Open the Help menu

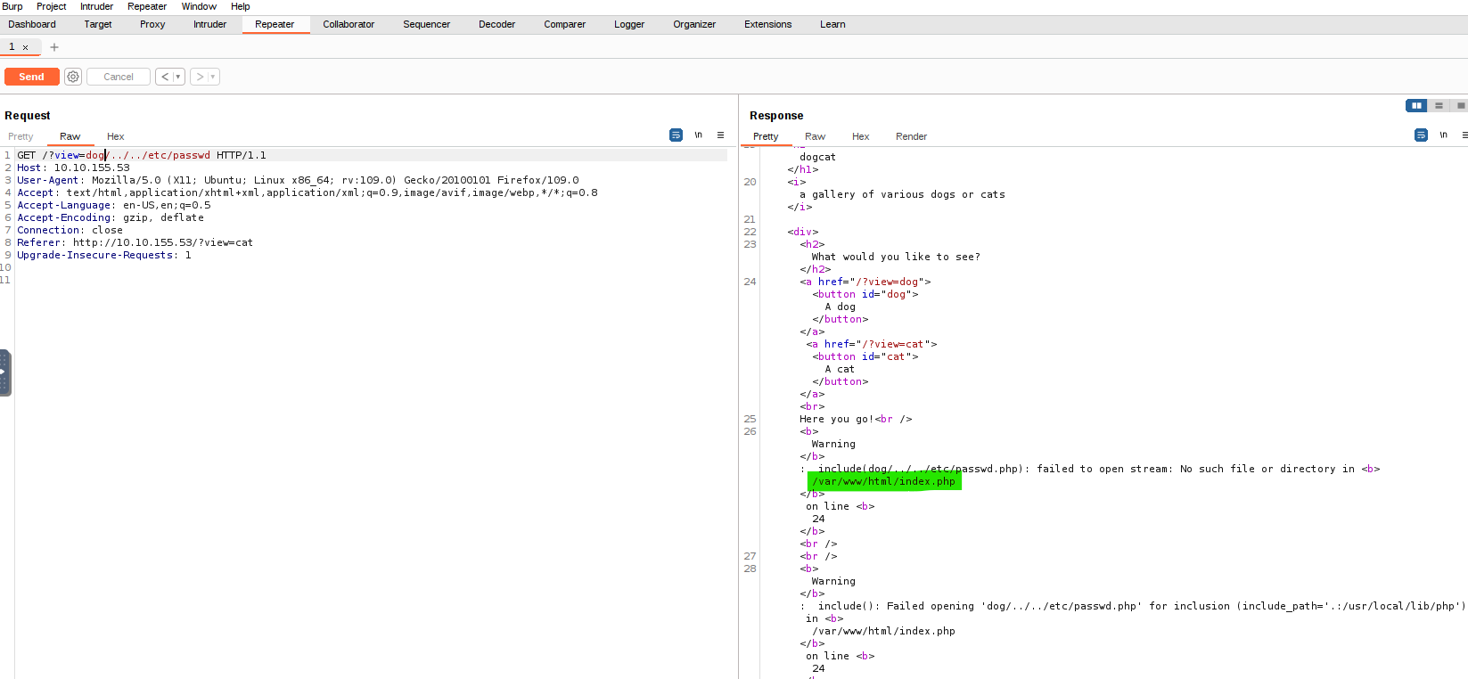point(241,6)
